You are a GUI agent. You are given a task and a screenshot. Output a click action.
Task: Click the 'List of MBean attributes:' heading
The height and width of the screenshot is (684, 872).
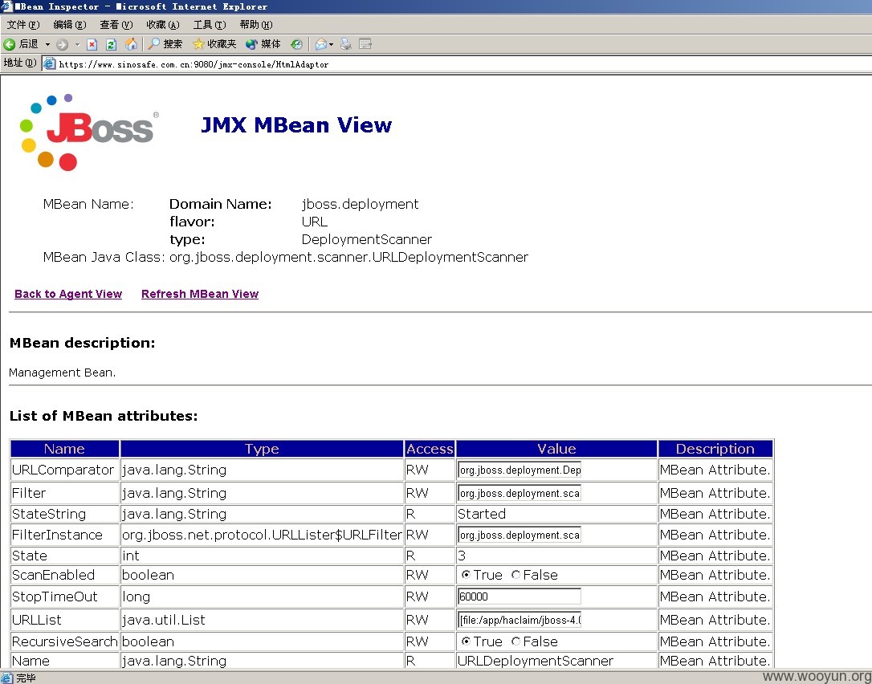(x=104, y=416)
